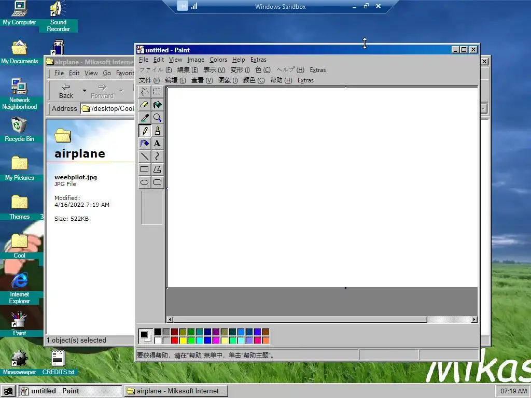Open the Forward button dropdown arrow
The image size is (531, 398).
(x=121, y=90)
